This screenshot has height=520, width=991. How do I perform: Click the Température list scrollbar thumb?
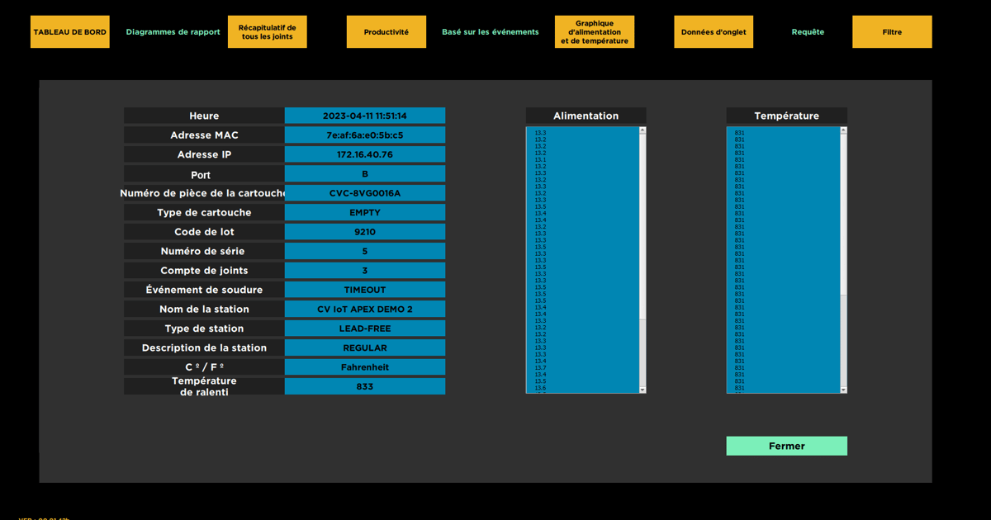tap(843, 215)
